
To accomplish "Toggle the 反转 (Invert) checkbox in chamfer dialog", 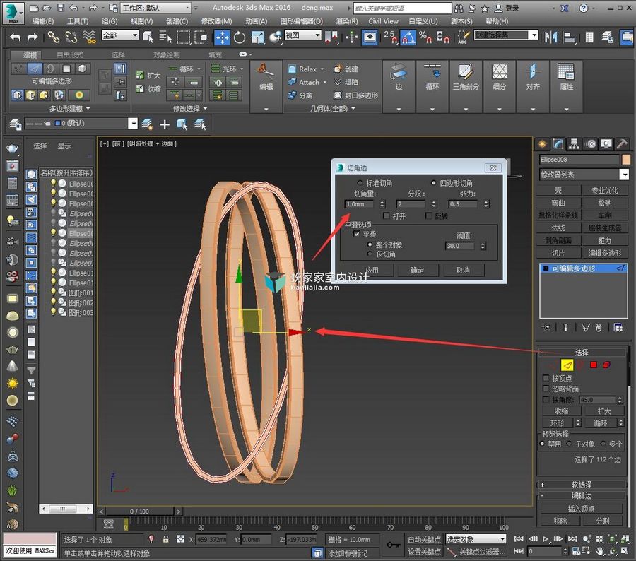I will click(429, 215).
